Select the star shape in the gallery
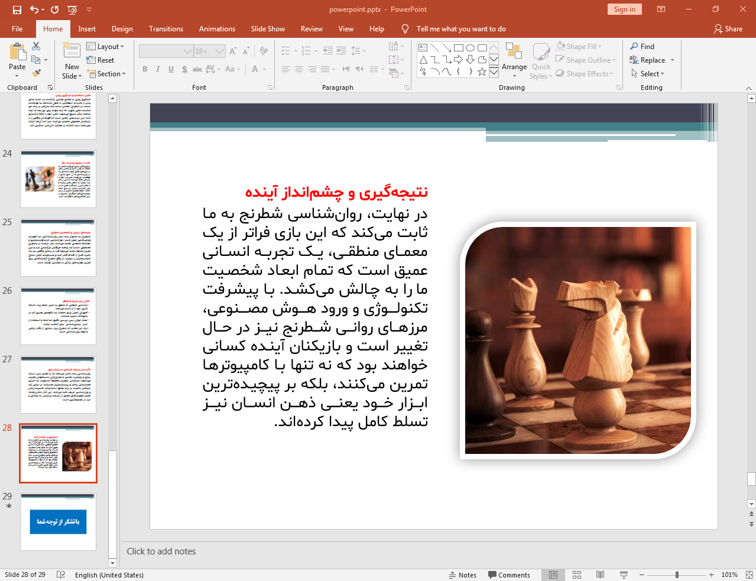The image size is (756, 581). 482,72
